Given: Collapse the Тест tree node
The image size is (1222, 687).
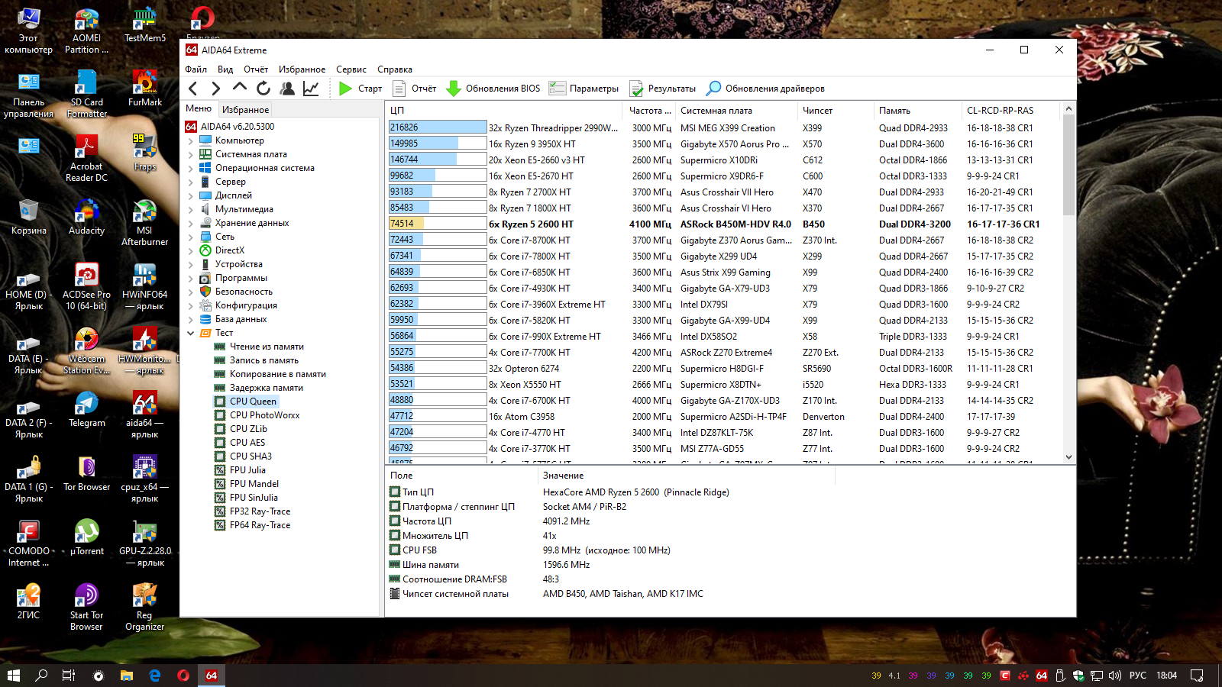Looking at the screenshot, I should [x=191, y=333].
